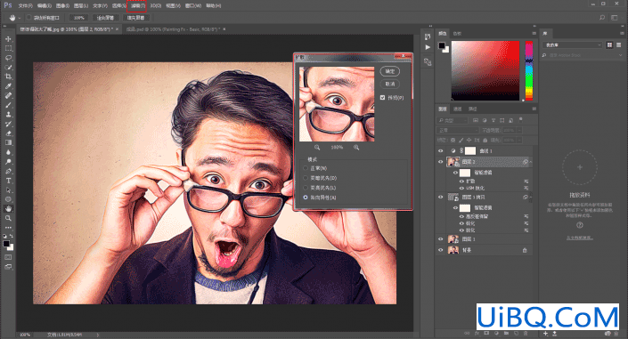This screenshot has width=628, height=339.
Task: Click the 100% zoom button in options bar
Action: click(79, 18)
